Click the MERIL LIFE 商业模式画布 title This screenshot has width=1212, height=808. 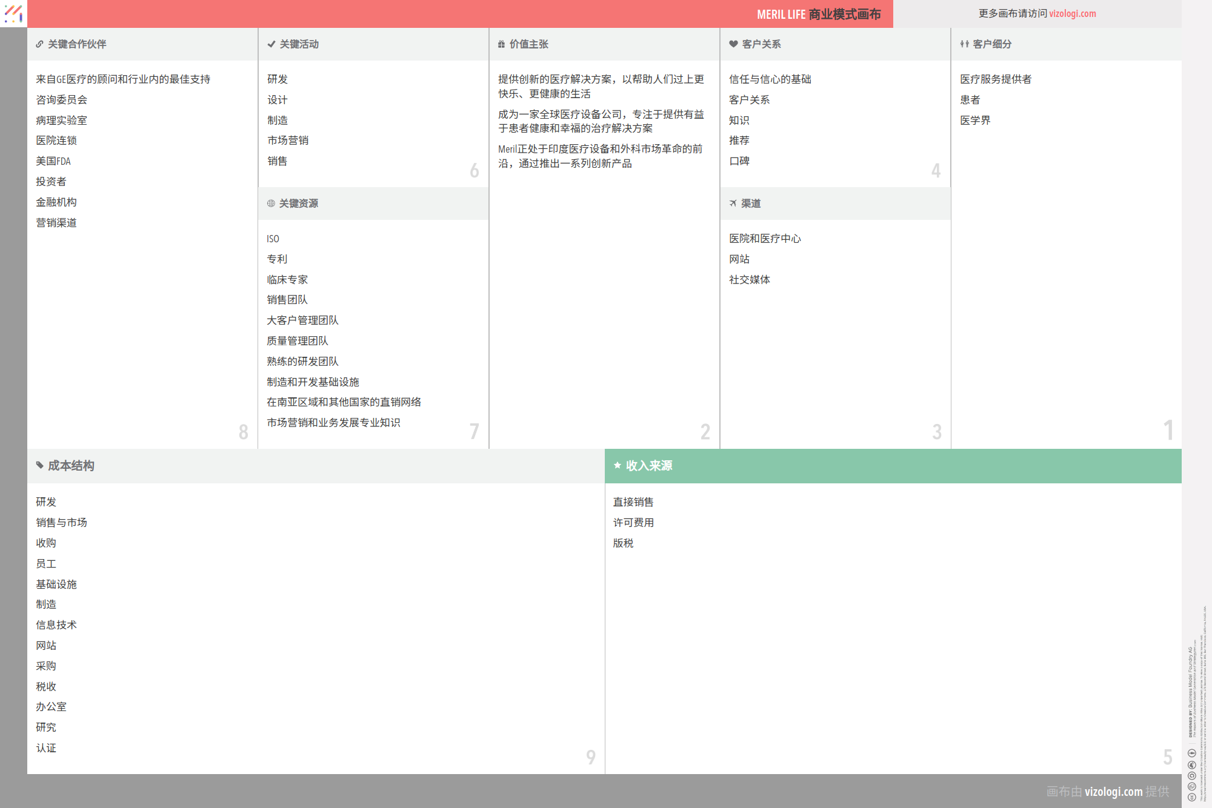pyautogui.click(x=818, y=14)
